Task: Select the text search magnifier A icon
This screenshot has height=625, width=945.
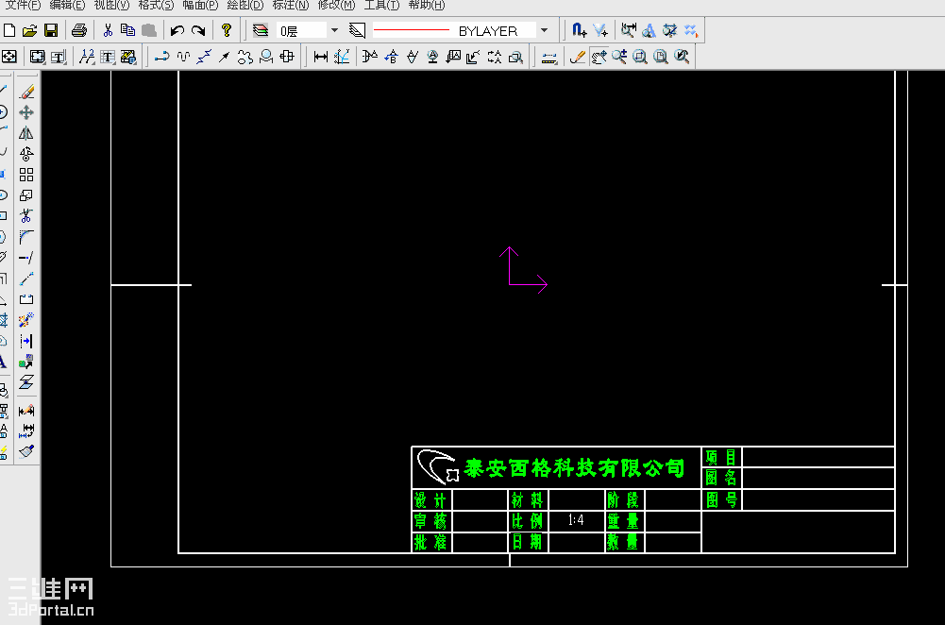Action: click(650, 30)
